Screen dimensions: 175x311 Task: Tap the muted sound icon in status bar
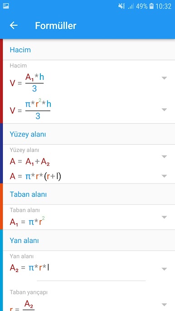tap(122, 6)
